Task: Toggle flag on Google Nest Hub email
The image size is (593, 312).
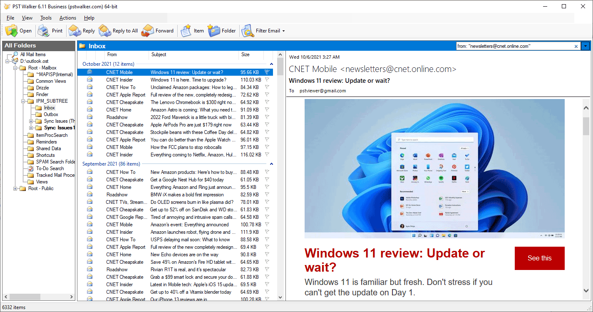Action: click(267, 180)
